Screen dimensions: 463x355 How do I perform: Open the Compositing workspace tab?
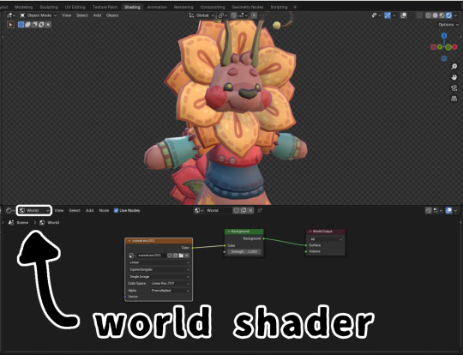click(213, 7)
